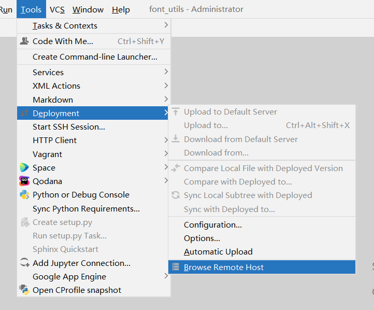Select Tasks & Contexts menu item
The image size is (374, 310).
pyautogui.click(x=94, y=25)
